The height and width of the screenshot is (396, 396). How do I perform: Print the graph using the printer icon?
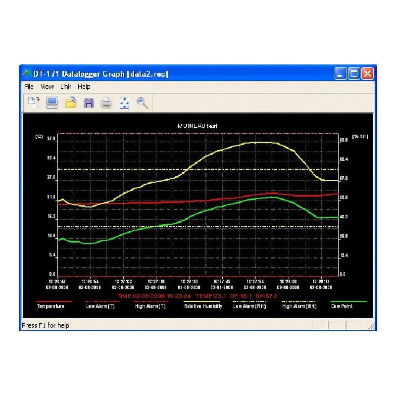point(106,102)
